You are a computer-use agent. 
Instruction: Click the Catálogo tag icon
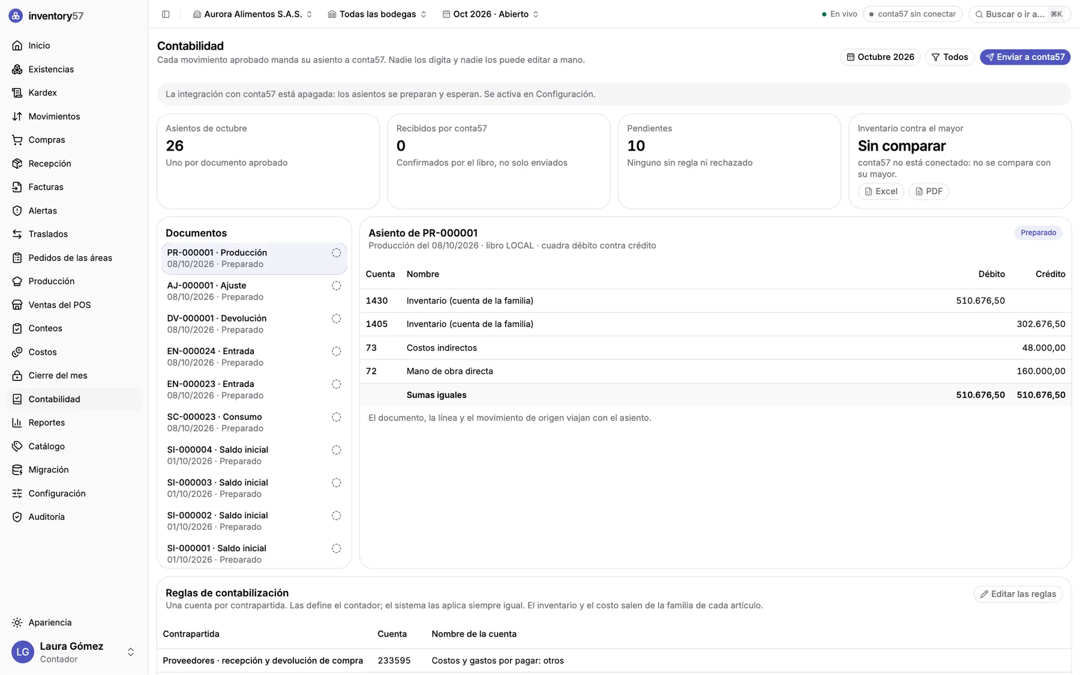pos(17,446)
